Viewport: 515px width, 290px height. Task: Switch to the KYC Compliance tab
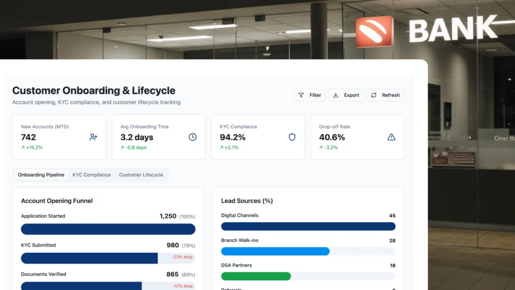[x=92, y=175]
